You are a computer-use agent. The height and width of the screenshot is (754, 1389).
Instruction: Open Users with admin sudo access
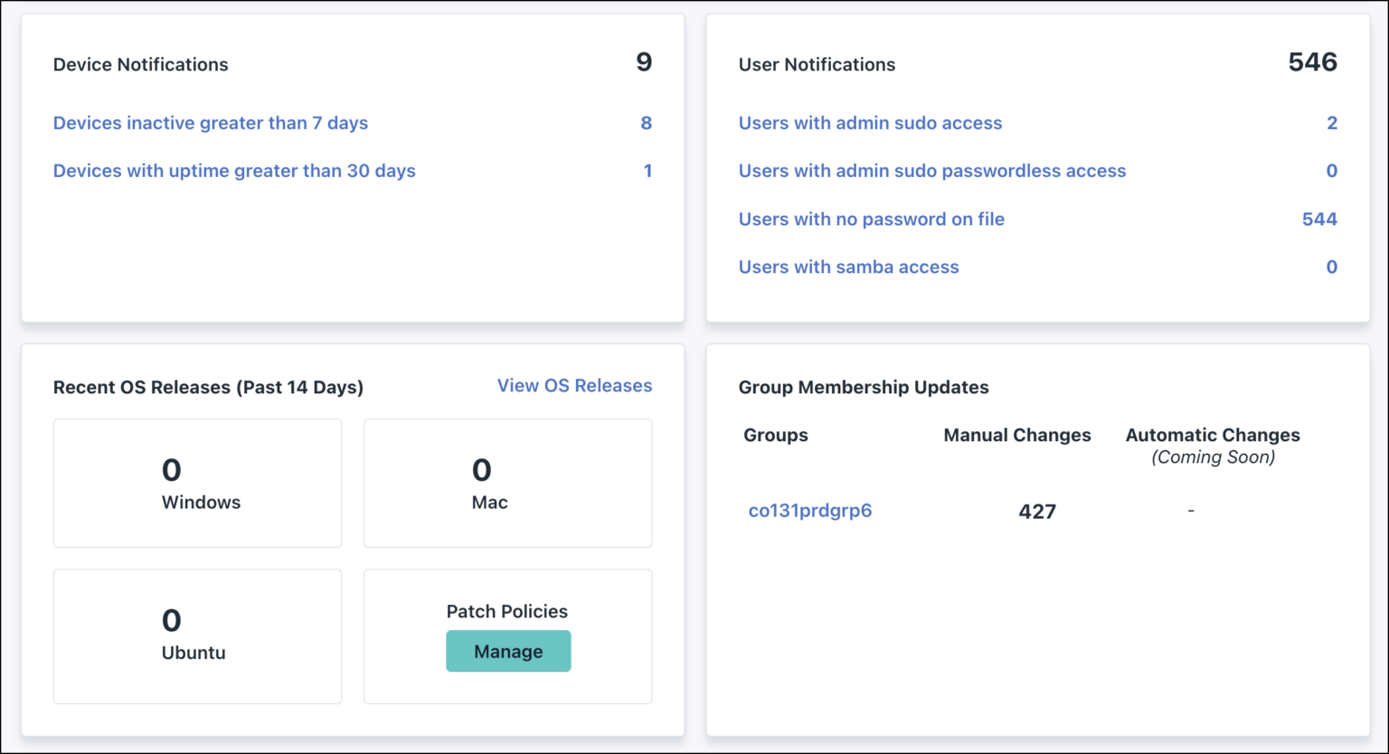point(870,123)
